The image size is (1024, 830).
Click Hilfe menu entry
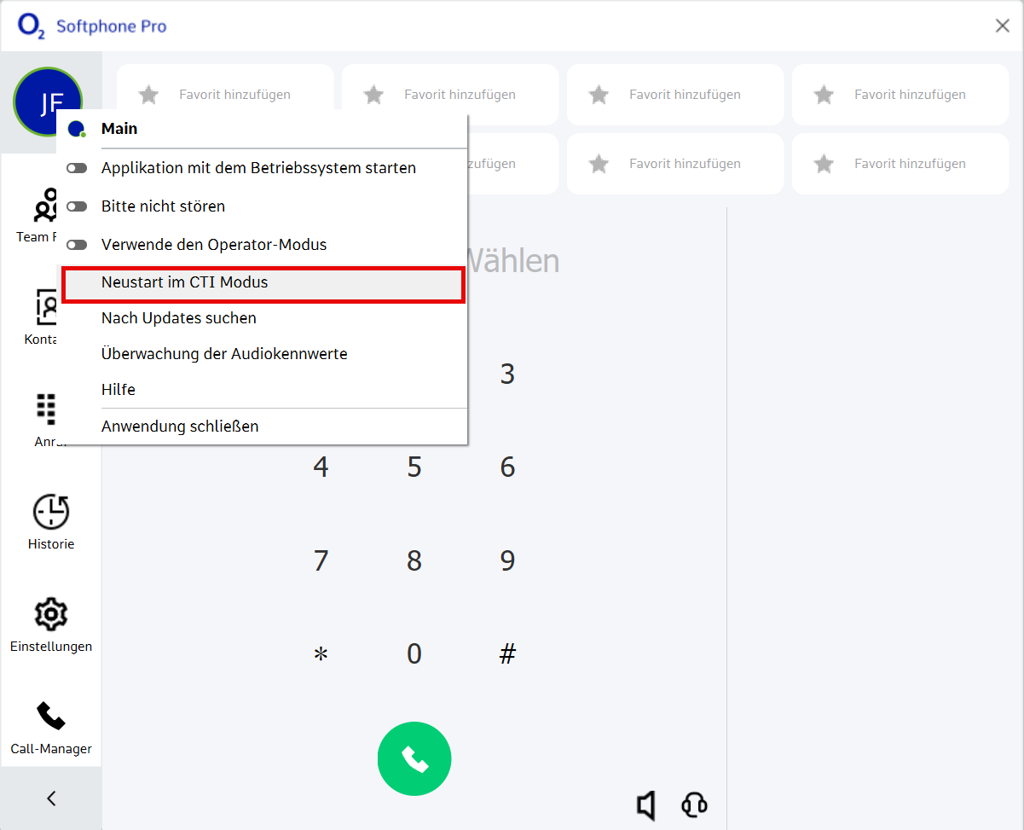click(119, 390)
